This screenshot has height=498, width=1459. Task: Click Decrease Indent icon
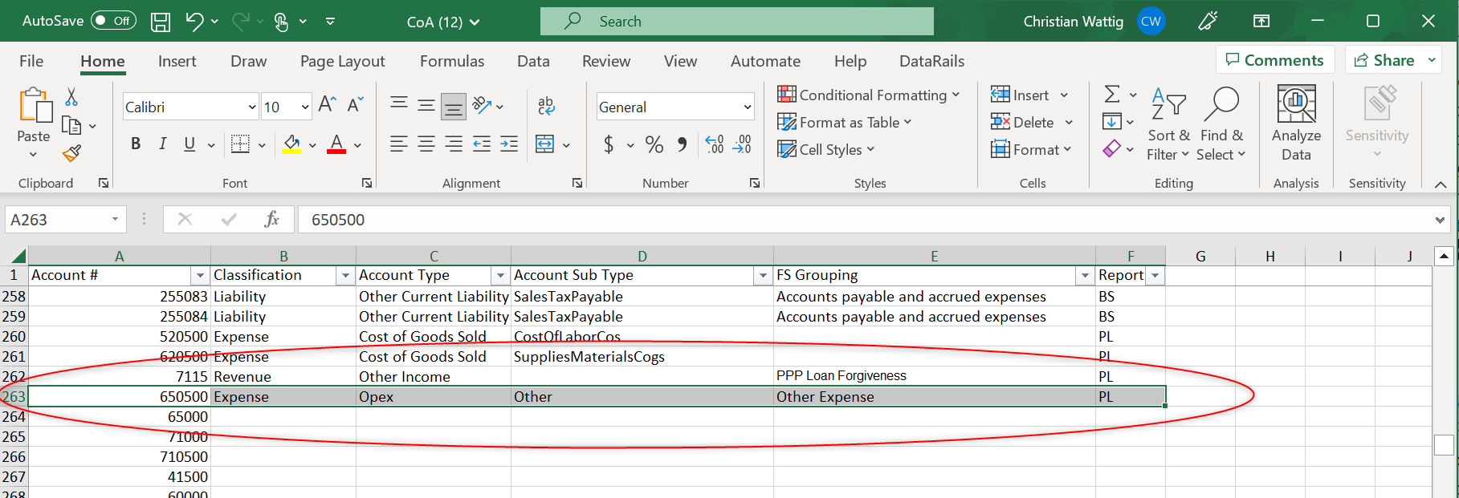[x=482, y=144]
